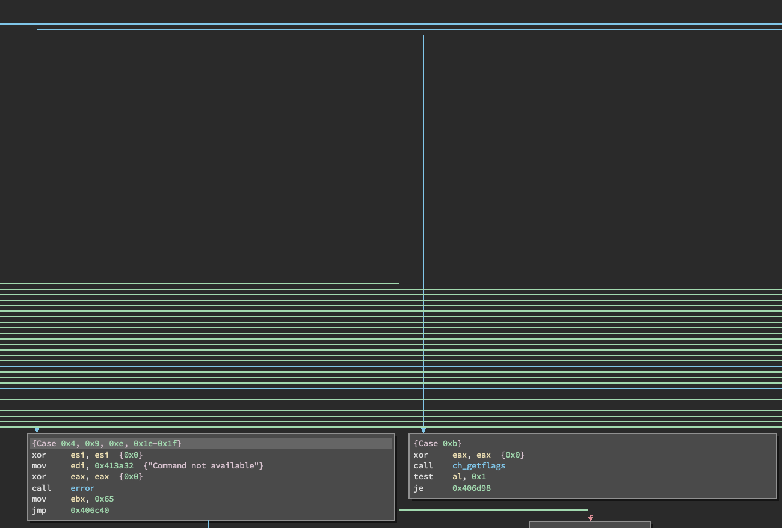
Task: Click the je mnemonic in Case 0xb
Action: coord(419,488)
